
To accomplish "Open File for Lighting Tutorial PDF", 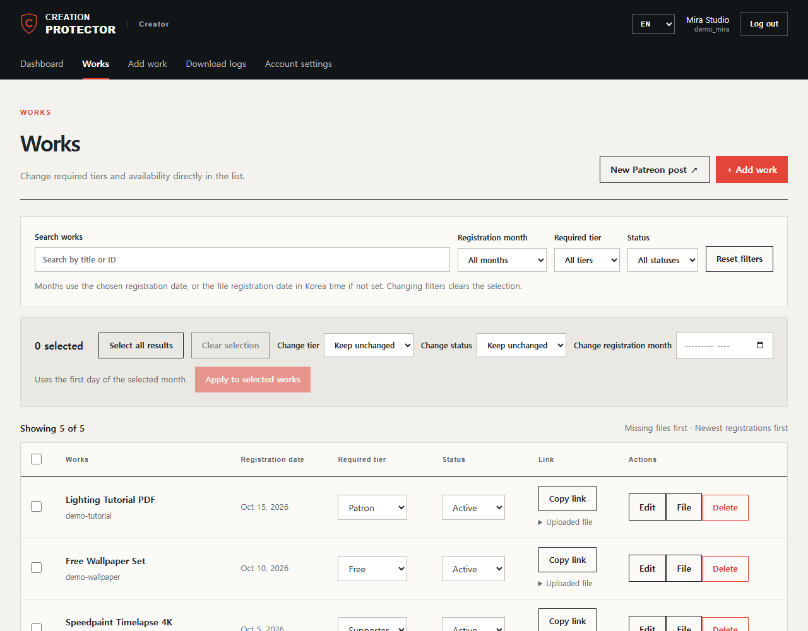I will [684, 507].
